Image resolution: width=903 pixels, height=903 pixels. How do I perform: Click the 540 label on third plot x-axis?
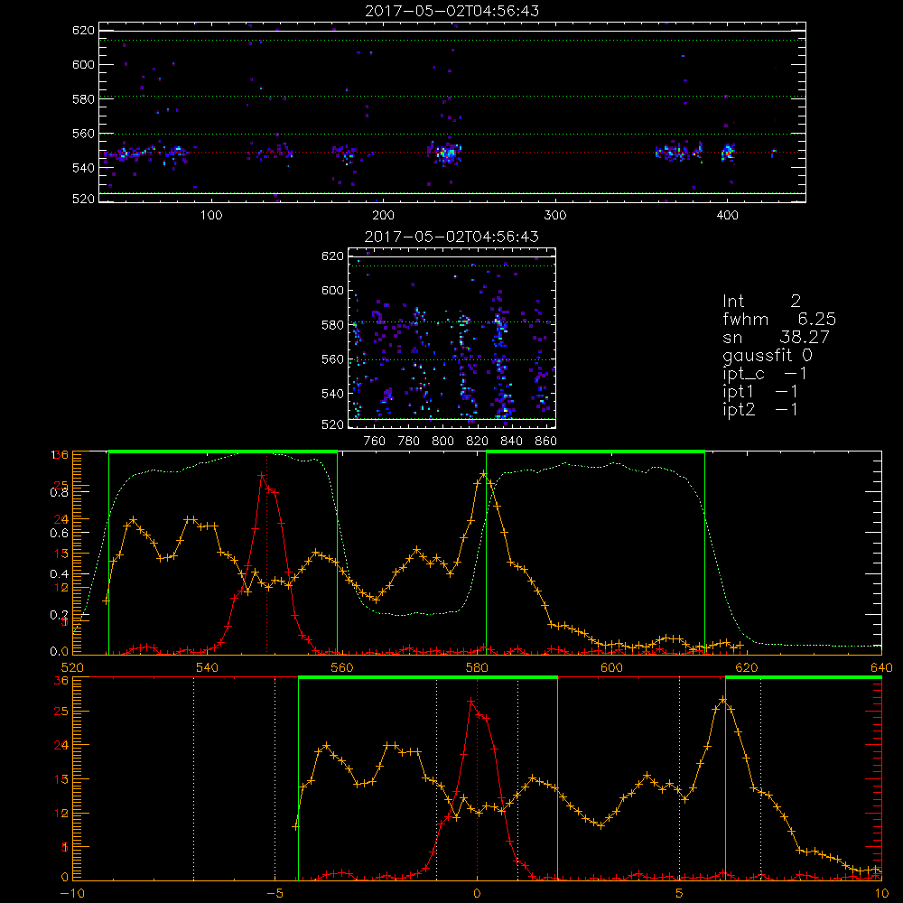coord(208,668)
